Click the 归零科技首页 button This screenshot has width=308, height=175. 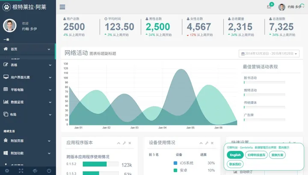pos(256,155)
